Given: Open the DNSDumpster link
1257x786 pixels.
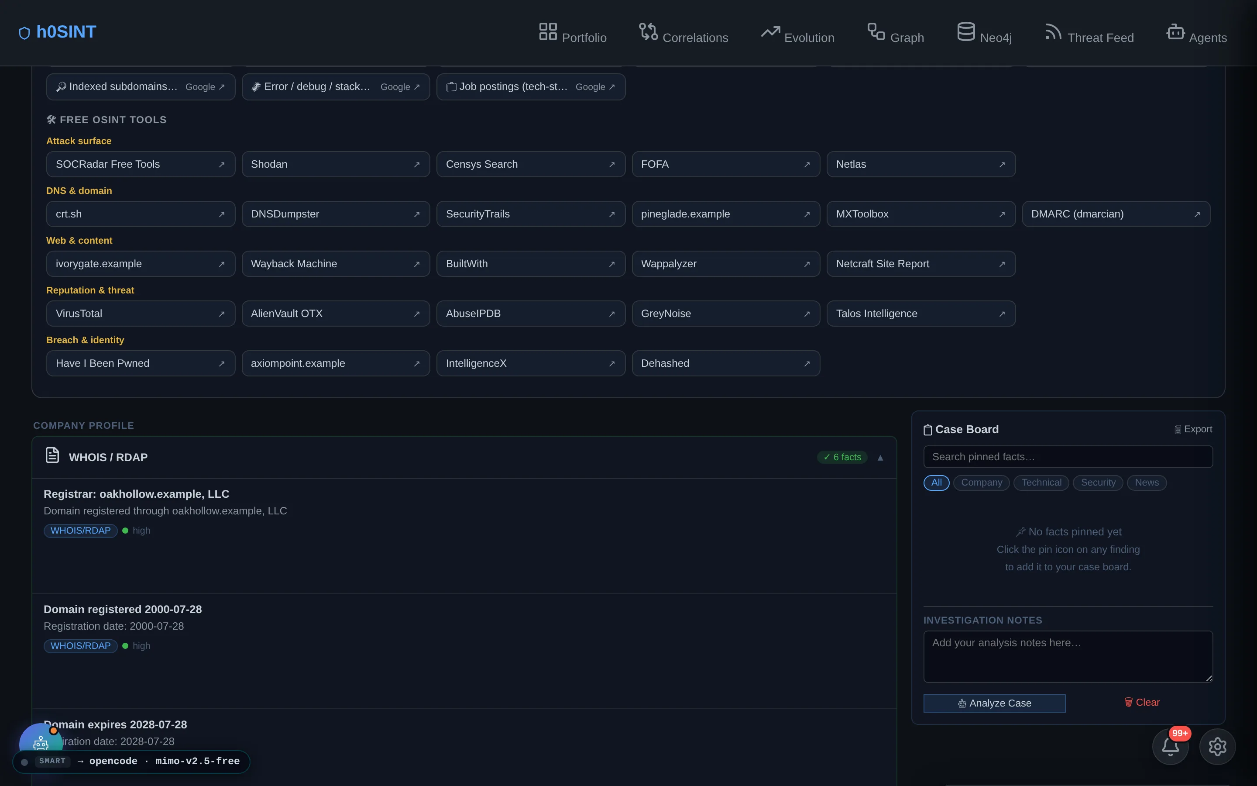Looking at the screenshot, I should point(336,214).
